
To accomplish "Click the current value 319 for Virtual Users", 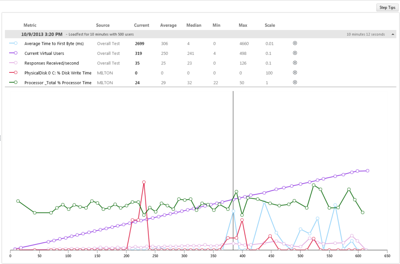I will (x=139, y=53).
